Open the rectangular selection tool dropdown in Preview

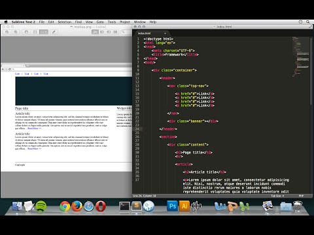pos(44,32)
